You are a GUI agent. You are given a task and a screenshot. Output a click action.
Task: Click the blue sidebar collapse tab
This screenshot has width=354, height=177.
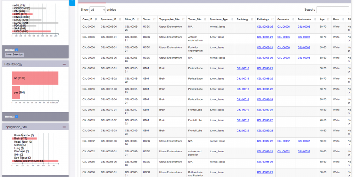pyautogui.click(x=72, y=3)
